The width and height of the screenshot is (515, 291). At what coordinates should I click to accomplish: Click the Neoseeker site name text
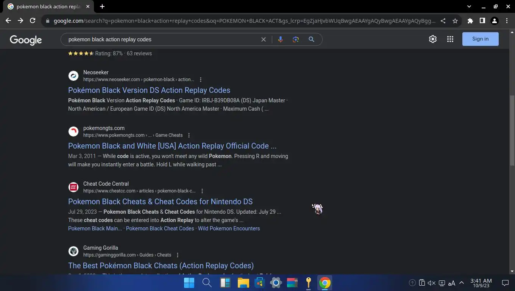click(x=96, y=72)
